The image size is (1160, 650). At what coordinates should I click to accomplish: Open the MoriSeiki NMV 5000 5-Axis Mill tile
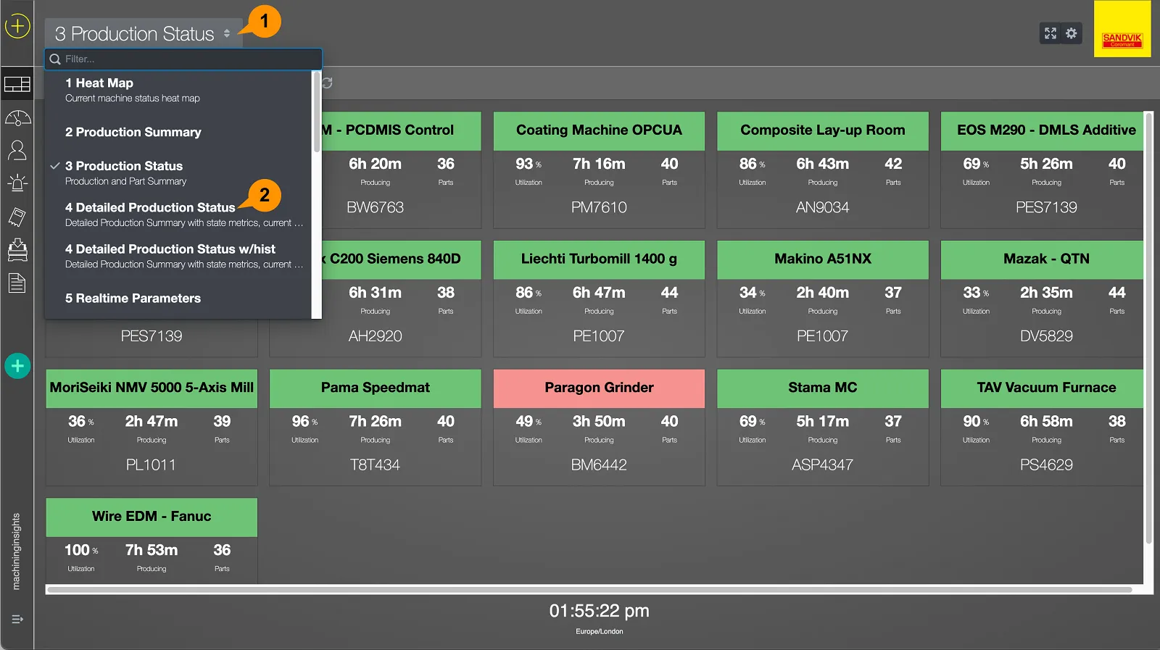click(152, 428)
